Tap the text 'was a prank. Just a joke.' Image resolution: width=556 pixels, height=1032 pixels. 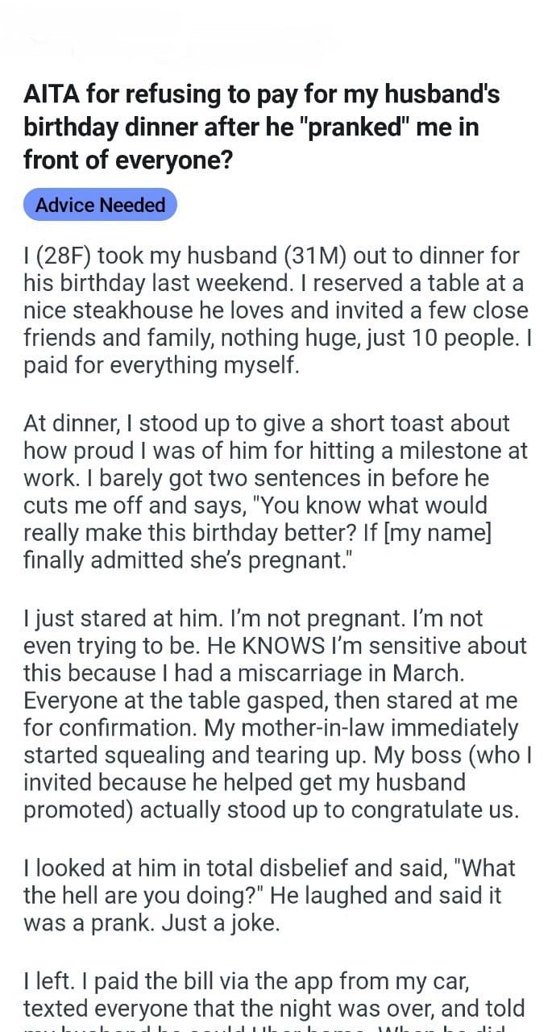(151, 922)
